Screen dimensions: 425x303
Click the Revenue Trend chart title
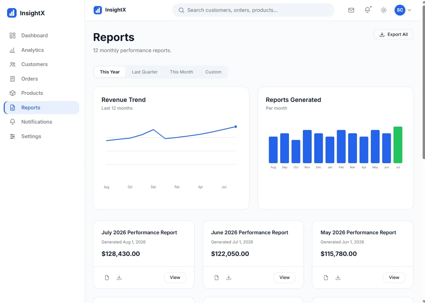click(124, 100)
